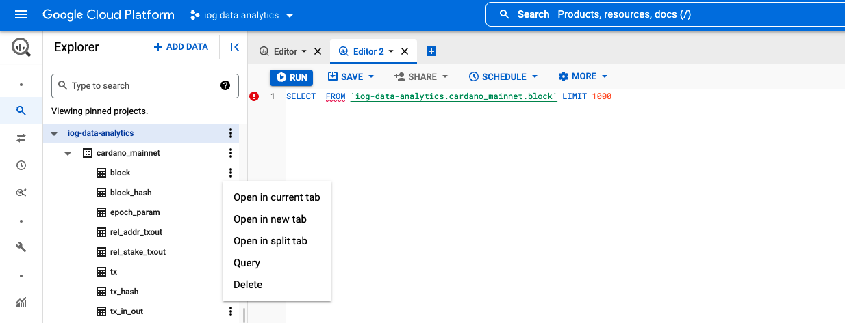Viewport: 845px width, 323px height.
Task: Click the search help question mark icon
Action: point(225,85)
